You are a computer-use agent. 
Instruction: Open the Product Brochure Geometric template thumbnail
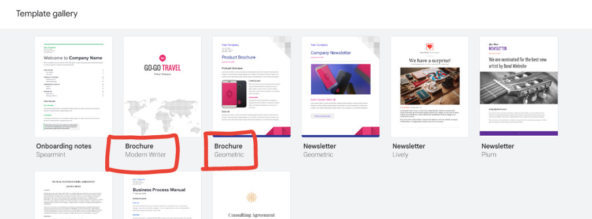[252, 87]
